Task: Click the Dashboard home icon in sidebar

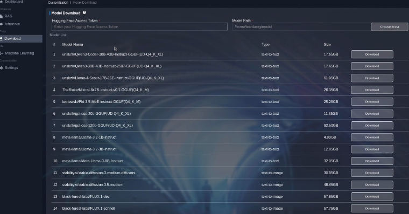Action: pos(1,2)
